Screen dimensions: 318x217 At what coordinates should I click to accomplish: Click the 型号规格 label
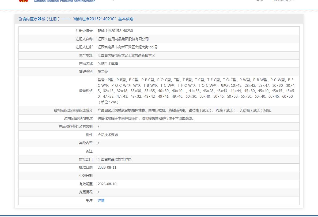pos(86,91)
